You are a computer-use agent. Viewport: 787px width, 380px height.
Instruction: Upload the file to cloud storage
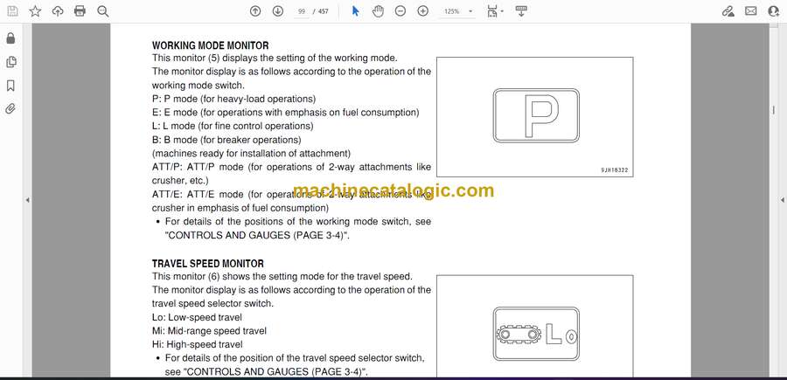tap(58, 11)
